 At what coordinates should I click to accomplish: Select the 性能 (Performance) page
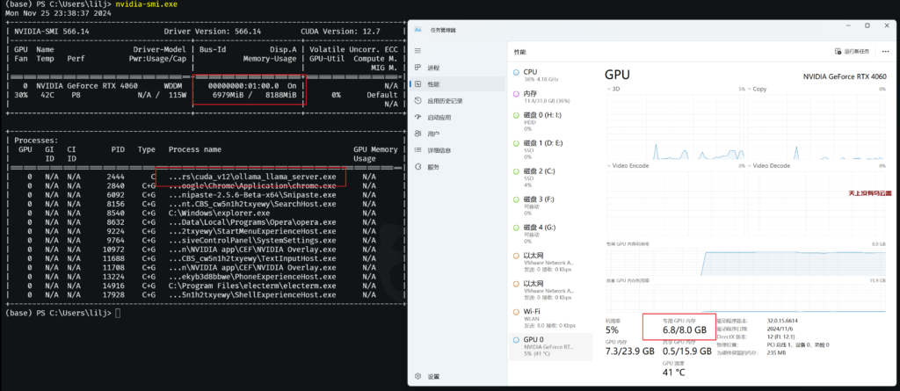coord(458,84)
